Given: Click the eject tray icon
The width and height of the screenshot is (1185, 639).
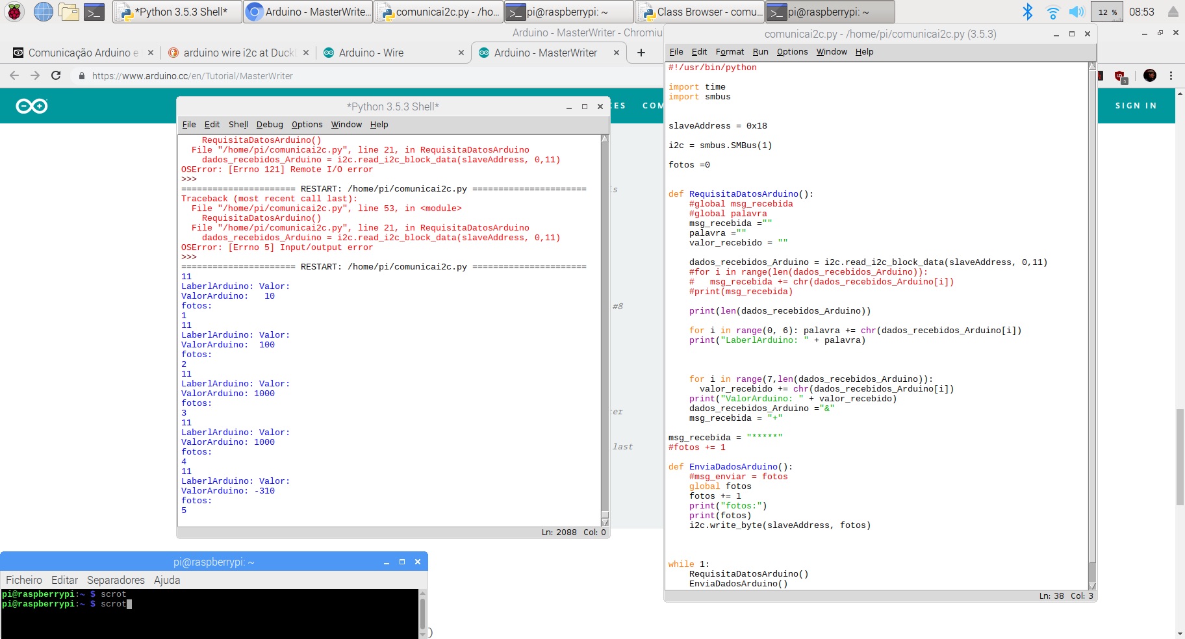Looking at the screenshot, I should point(1173,12).
